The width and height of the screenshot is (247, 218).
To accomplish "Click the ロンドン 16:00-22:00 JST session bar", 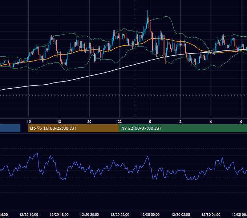I will (73, 128).
